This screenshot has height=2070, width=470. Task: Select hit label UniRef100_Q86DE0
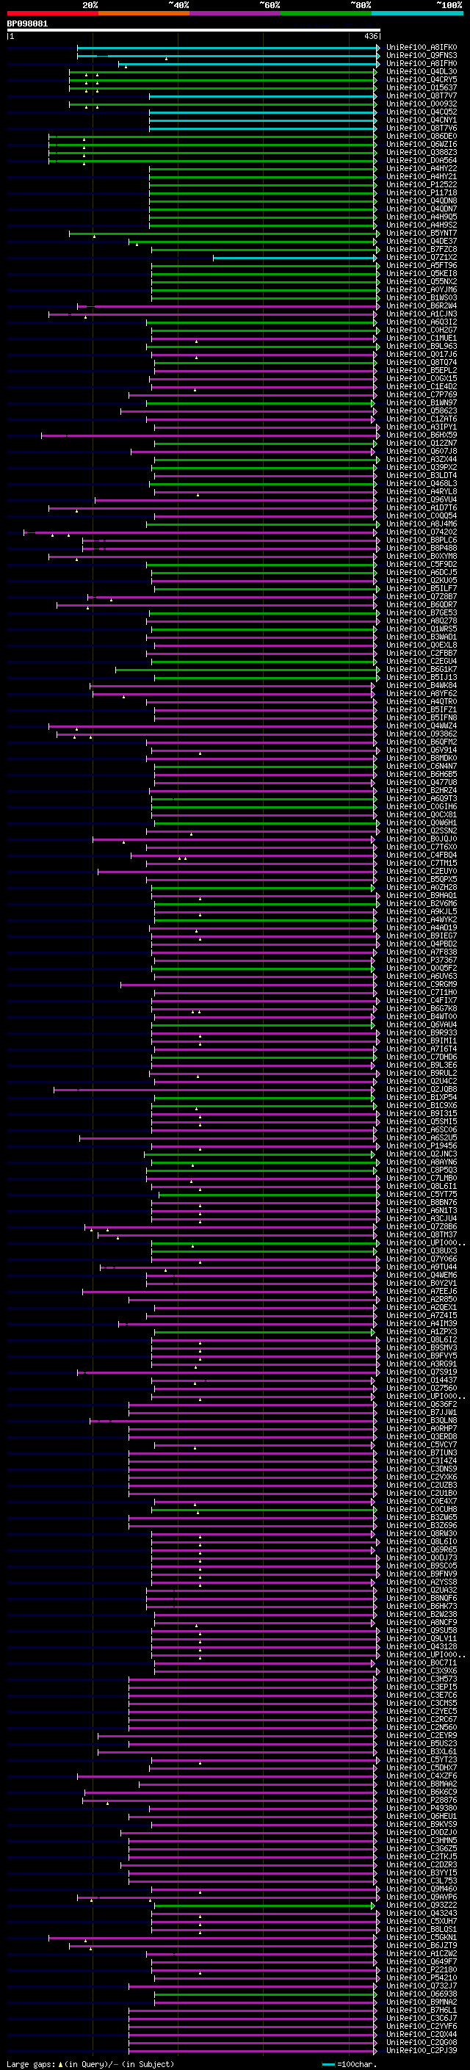point(422,137)
